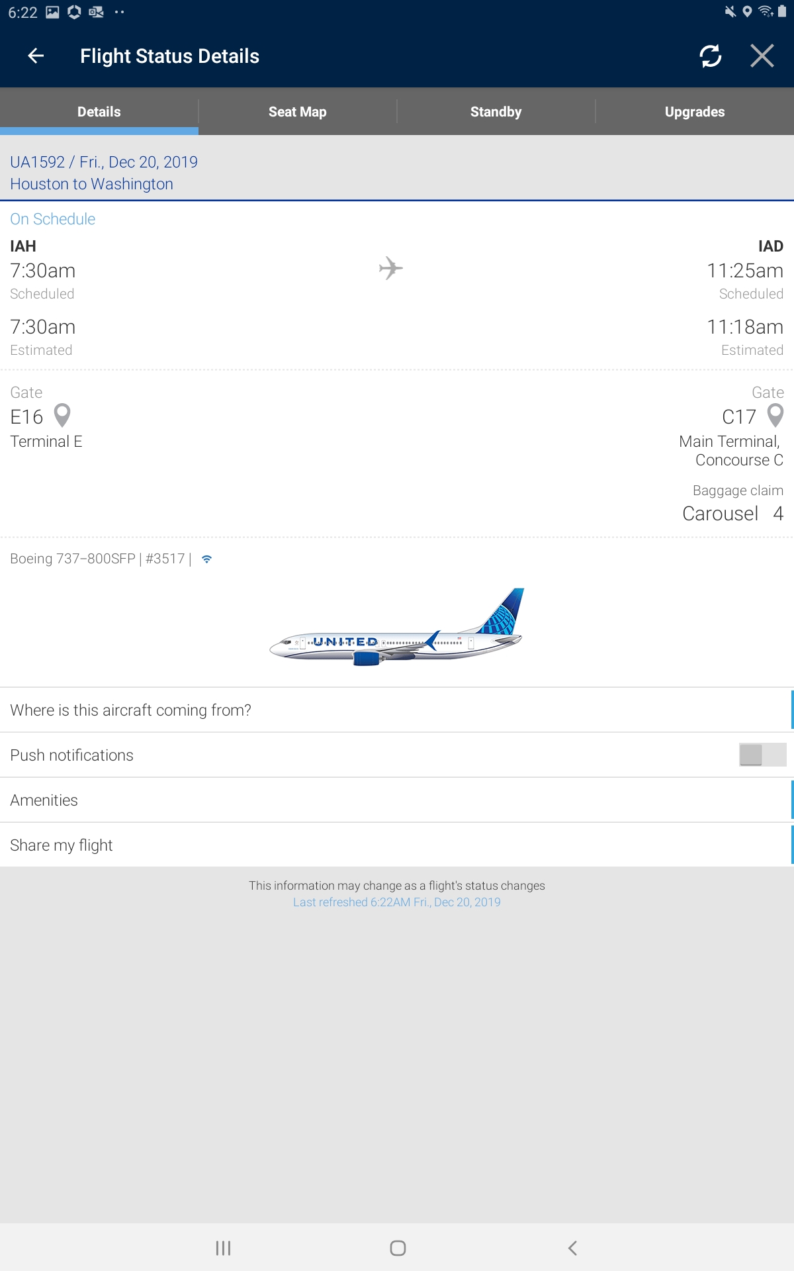Open departure gate E16 map pin
Viewport: 794px width, 1271px height.
coord(62,416)
